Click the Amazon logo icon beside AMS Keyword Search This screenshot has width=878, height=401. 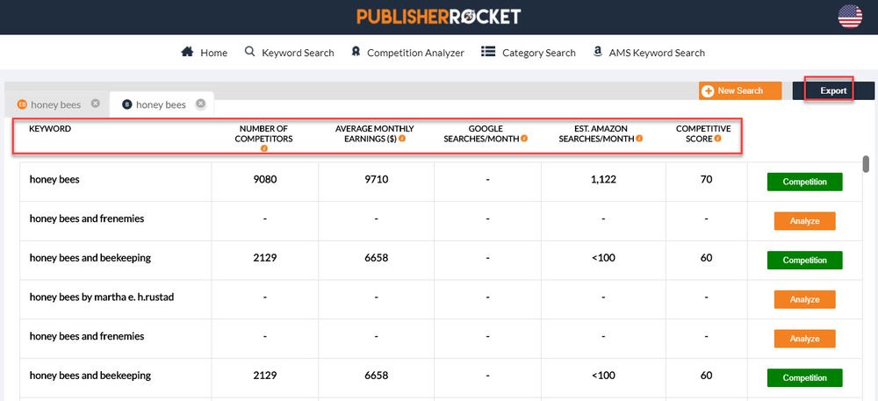(x=597, y=52)
